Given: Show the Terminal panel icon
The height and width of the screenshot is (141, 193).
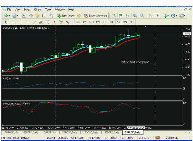Looking at the screenshot, I should (x=44, y=16).
